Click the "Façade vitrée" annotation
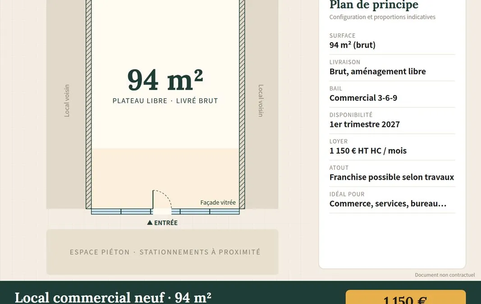 click(218, 203)
